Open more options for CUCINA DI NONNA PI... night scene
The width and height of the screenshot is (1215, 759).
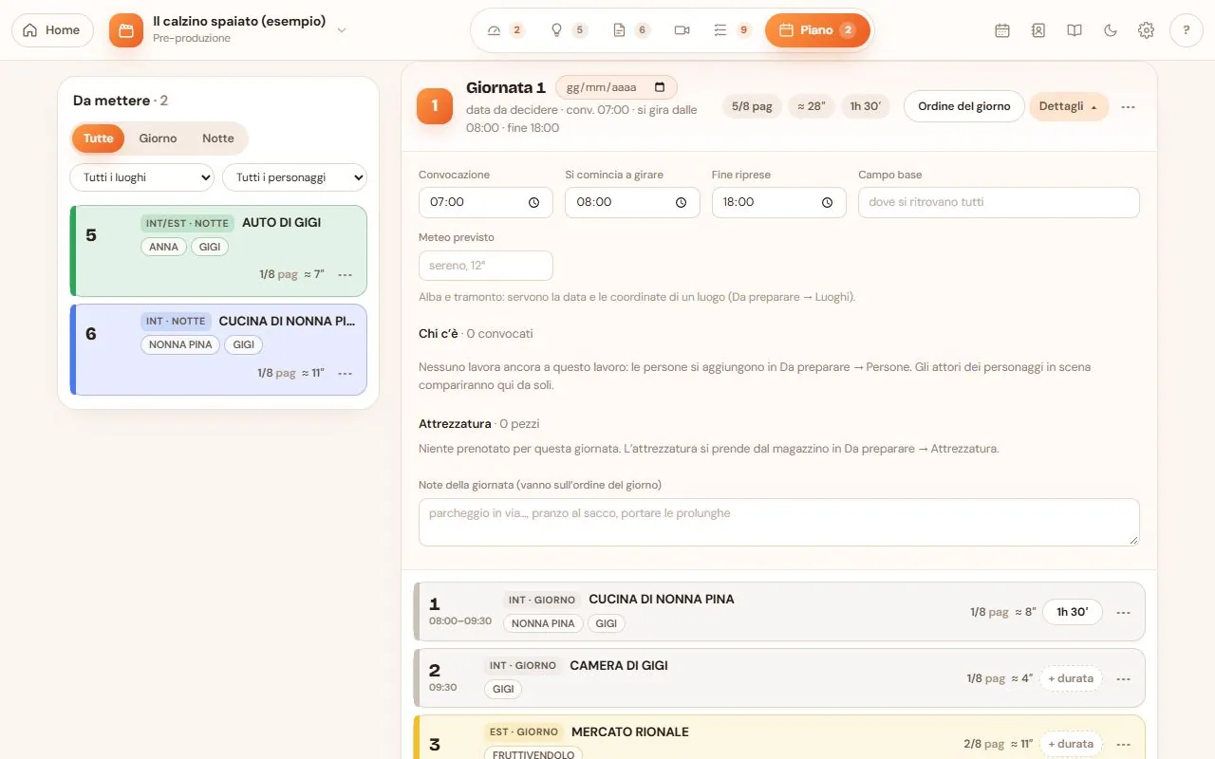(346, 373)
